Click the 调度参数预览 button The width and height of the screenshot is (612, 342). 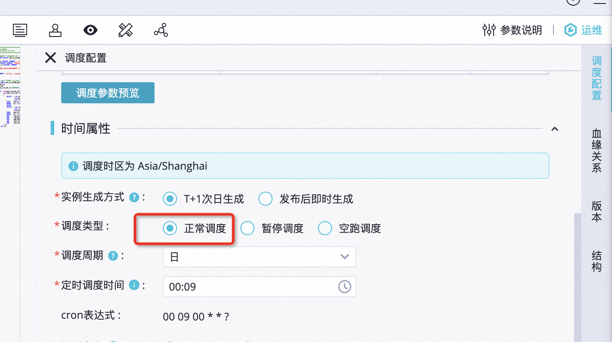108,93
